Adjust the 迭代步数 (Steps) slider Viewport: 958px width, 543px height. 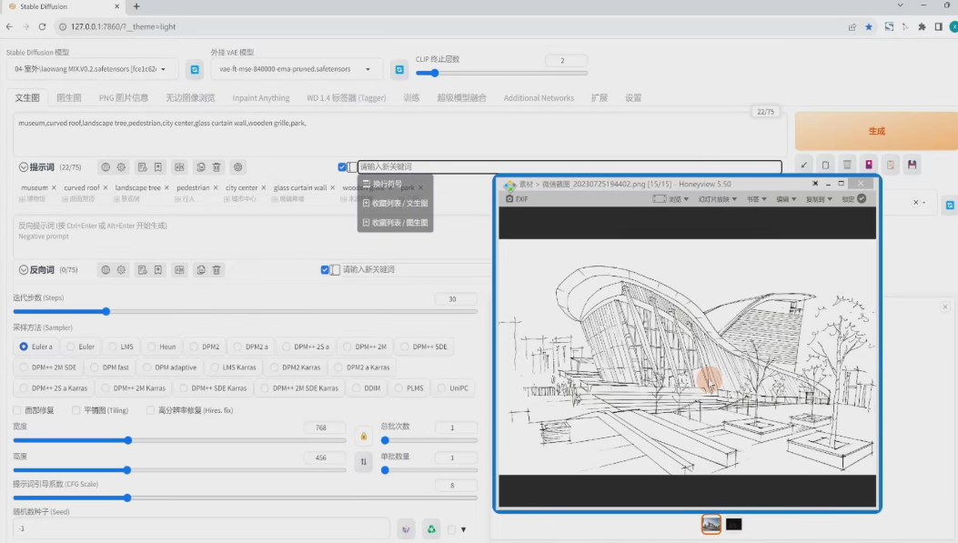(x=245, y=311)
